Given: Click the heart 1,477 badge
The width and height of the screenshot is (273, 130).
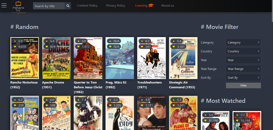Looking at the screenshot, I should click(x=83, y=47).
